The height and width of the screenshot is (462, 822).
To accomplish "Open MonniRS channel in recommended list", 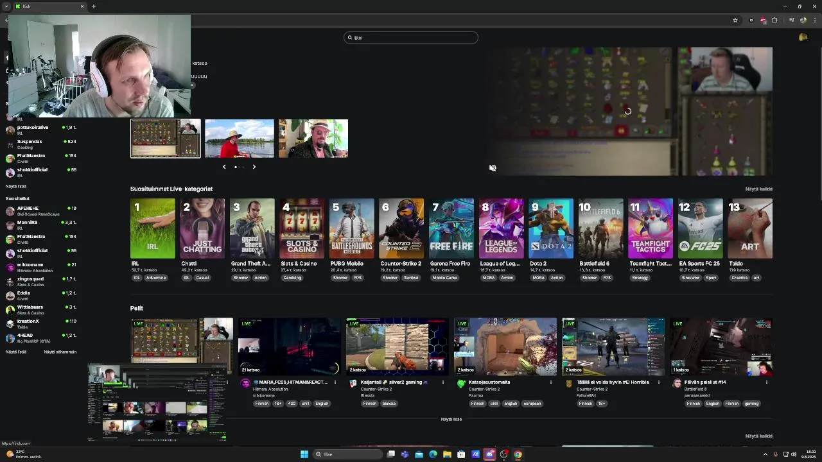I will (x=41, y=225).
